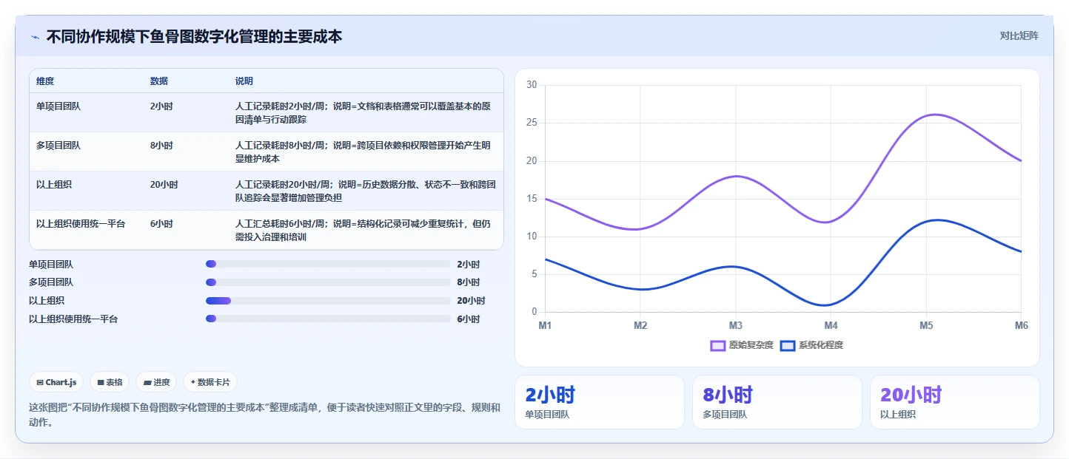The width and height of the screenshot is (1069, 459).
Task: Open the 20小时 以上组织 data card
Action: [x=955, y=402]
